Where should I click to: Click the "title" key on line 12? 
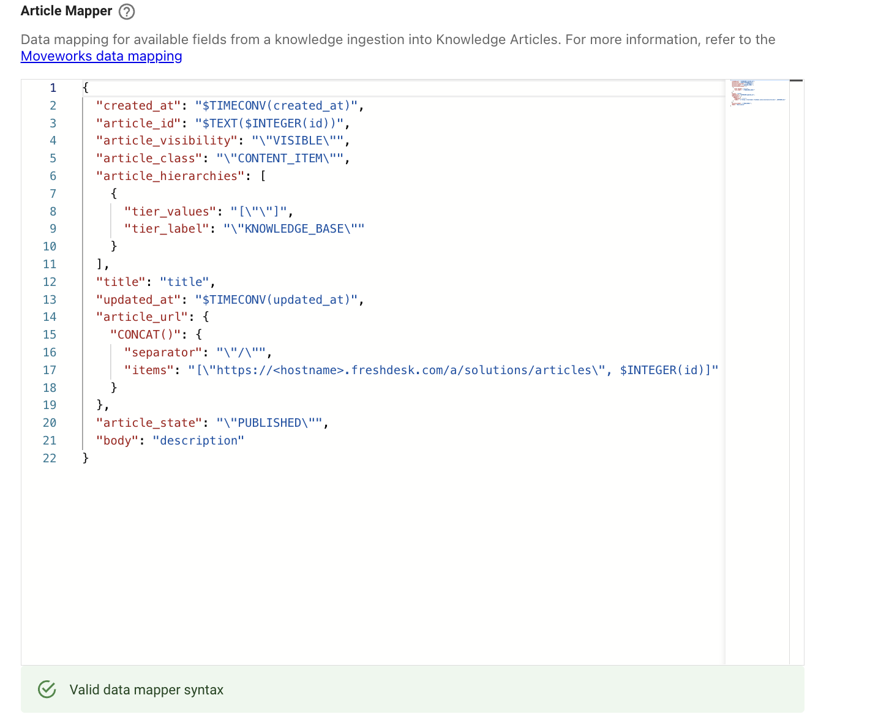(x=121, y=282)
